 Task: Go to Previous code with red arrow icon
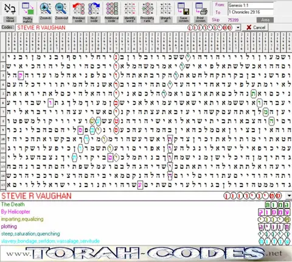coord(78,9)
